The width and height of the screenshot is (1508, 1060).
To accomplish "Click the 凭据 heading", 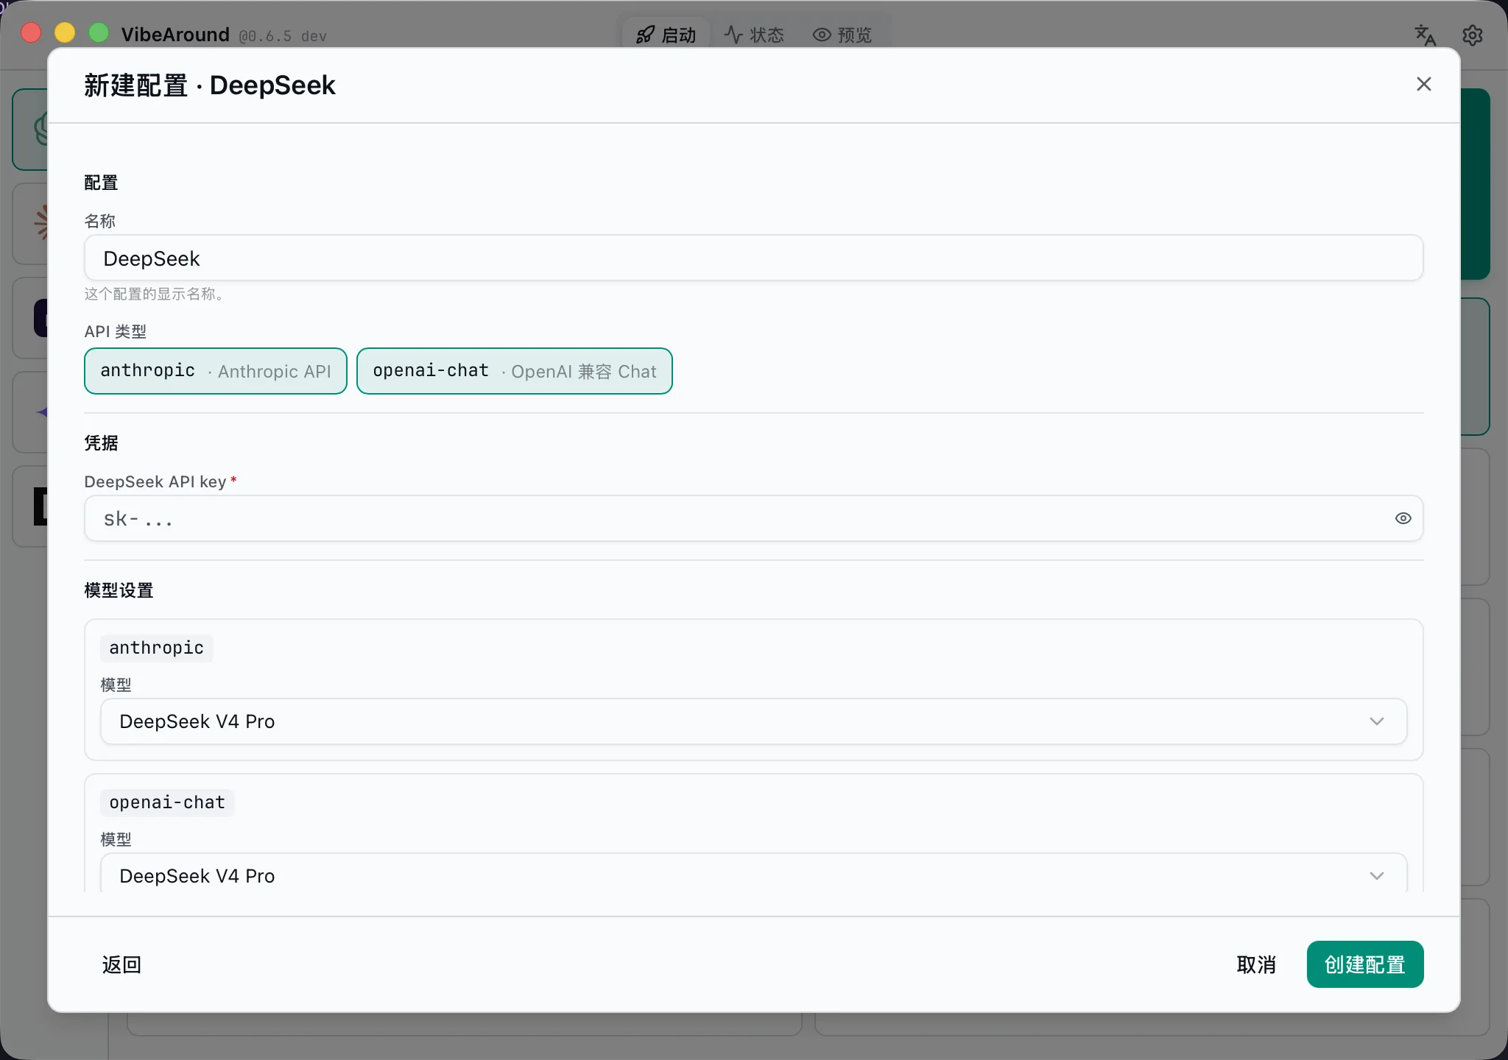I will [101, 443].
